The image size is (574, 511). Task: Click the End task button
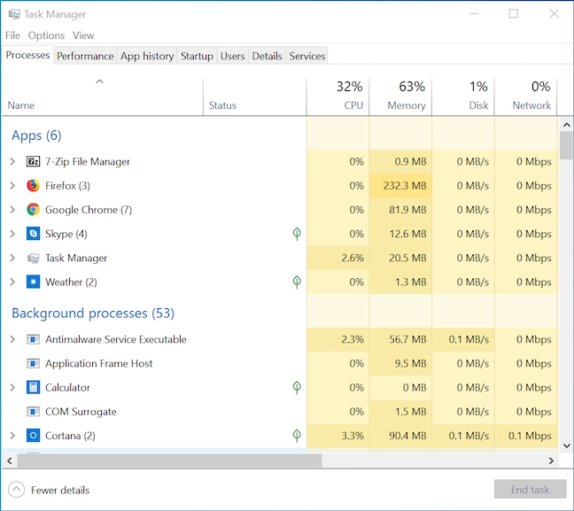coord(530,490)
